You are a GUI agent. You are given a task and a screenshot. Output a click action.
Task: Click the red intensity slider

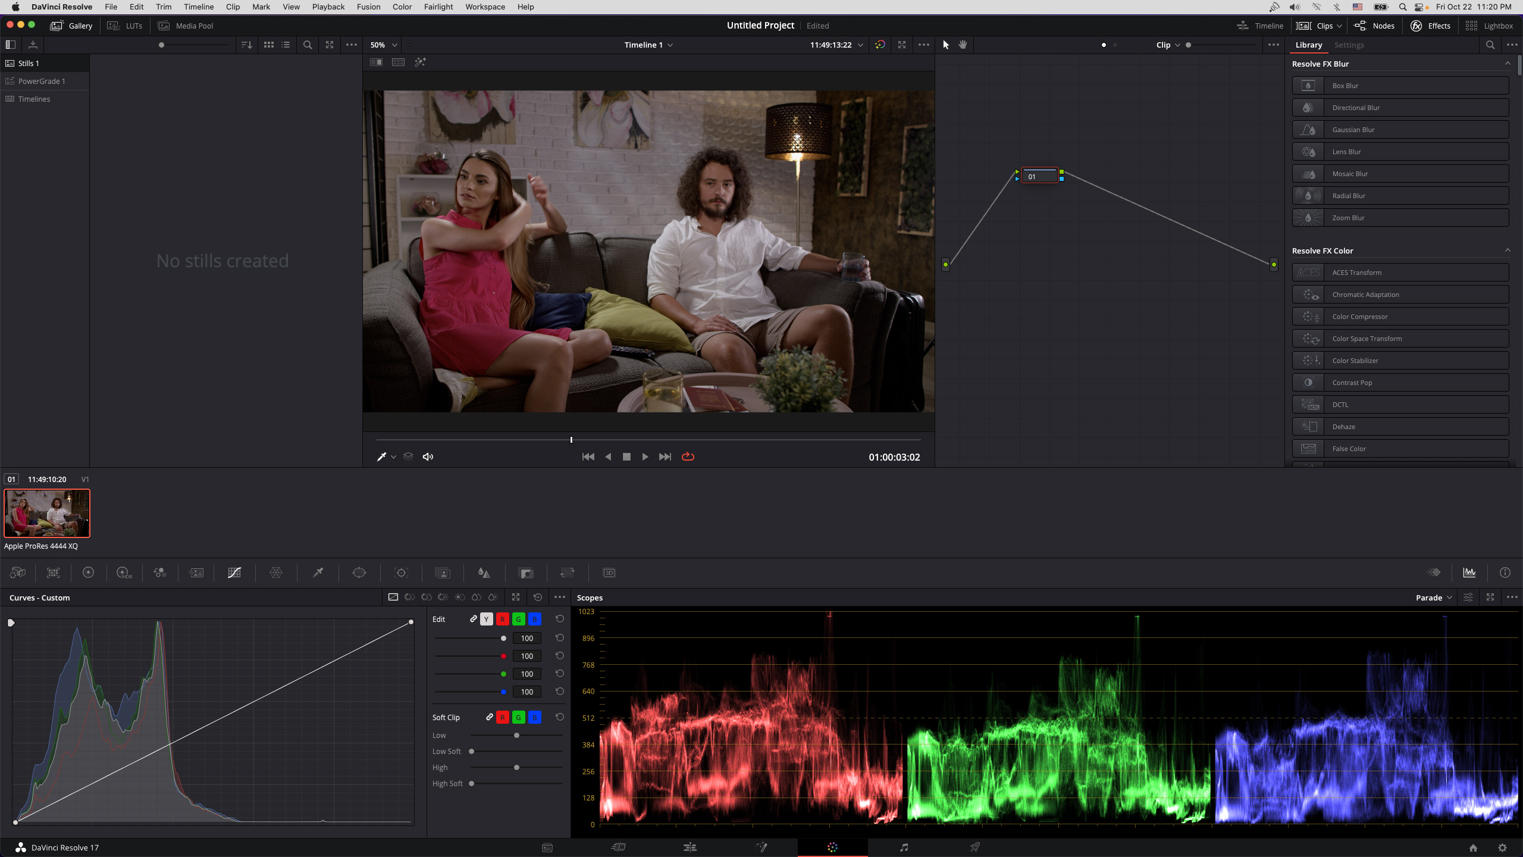pyautogui.click(x=470, y=656)
